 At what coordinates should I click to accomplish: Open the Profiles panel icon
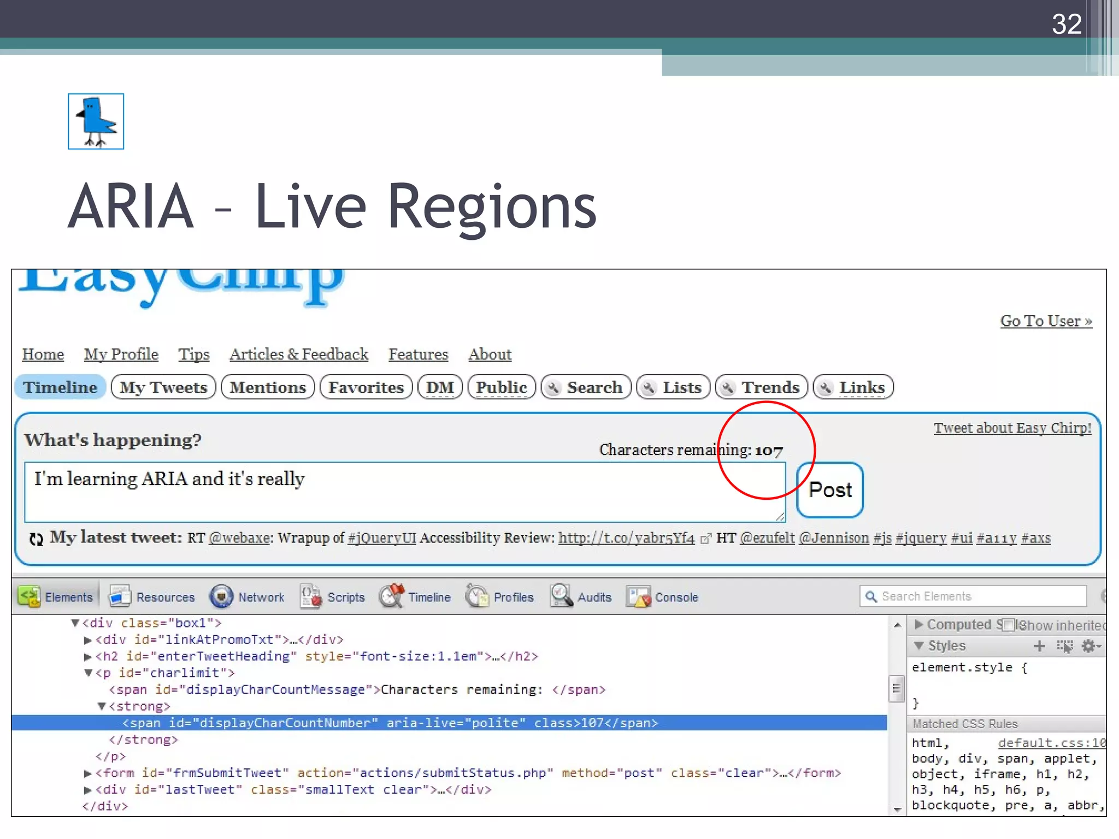coord(477,596)
